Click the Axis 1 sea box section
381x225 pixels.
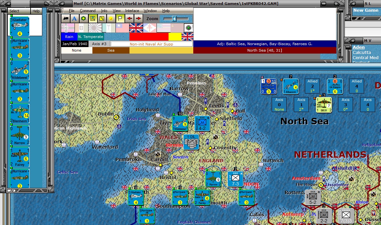[x=301, y=105]
